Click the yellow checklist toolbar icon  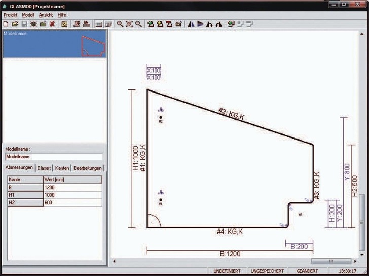coord(64,24)
